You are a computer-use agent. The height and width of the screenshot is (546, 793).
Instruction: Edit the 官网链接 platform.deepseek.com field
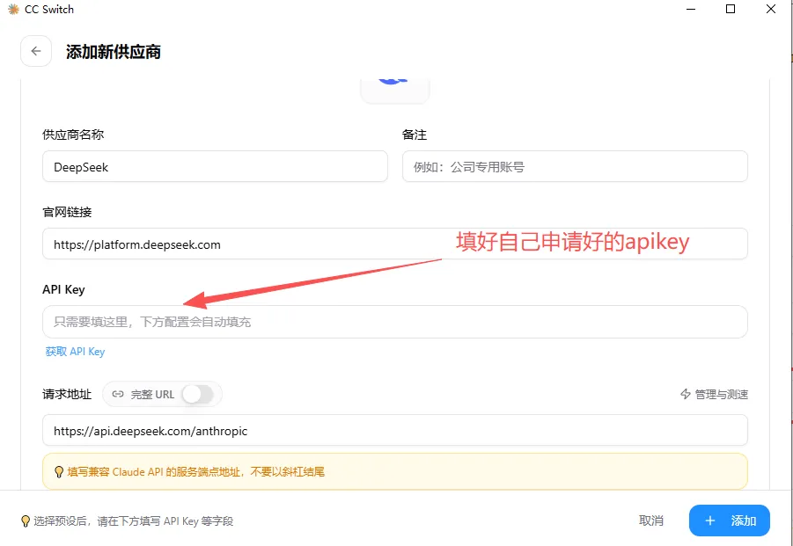[395, 244]
